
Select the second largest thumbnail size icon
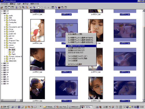click(x=42, y=7)
